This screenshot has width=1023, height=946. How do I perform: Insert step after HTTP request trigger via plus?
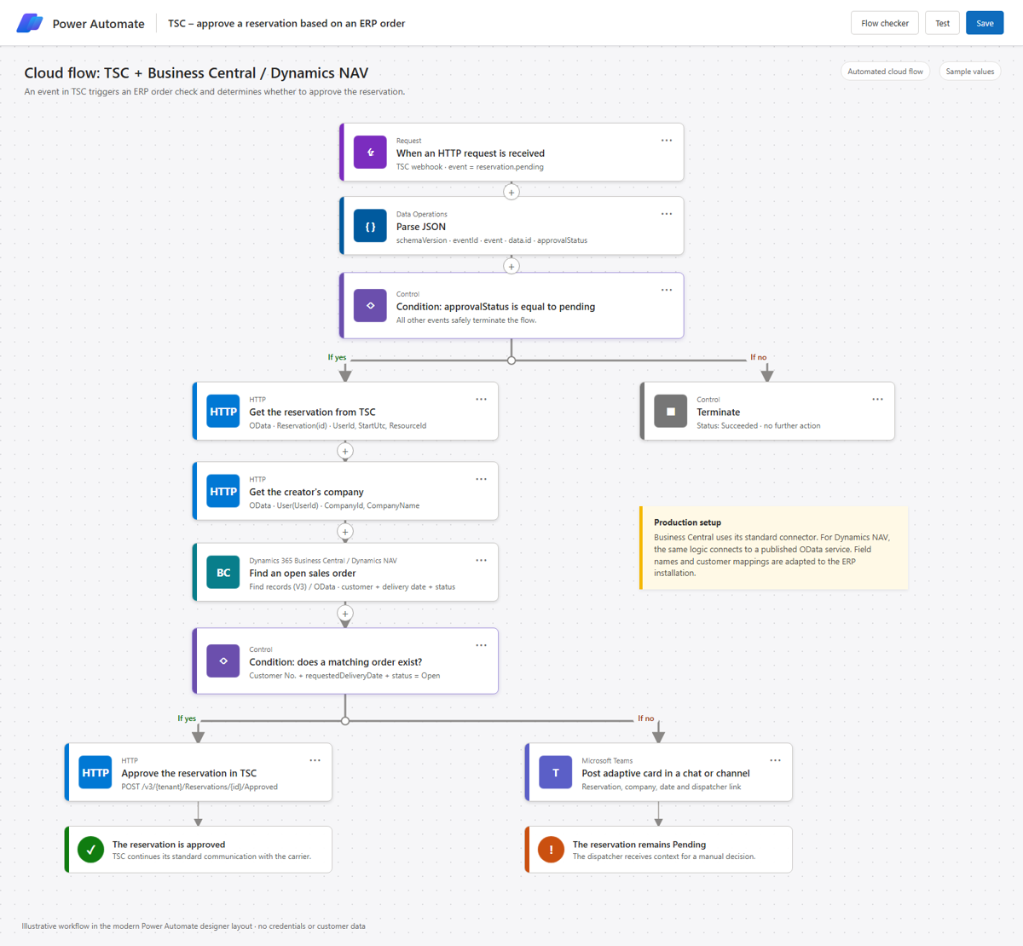pos(511,192)
